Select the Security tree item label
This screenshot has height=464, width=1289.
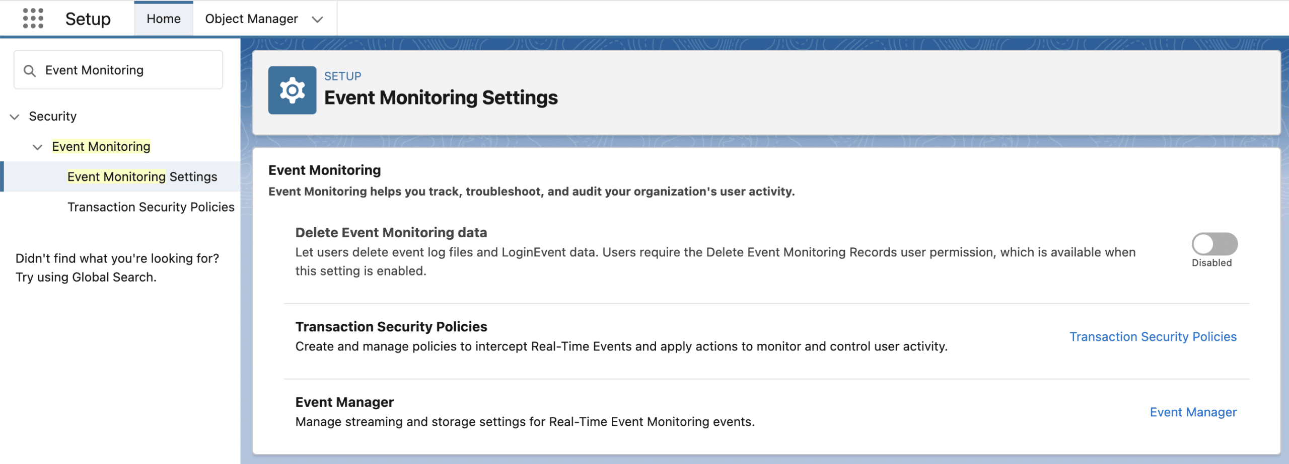pos(53,116)
